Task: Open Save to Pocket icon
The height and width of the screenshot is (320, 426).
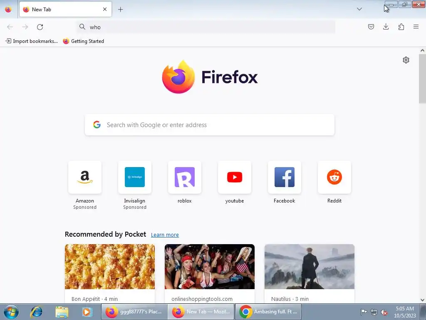Action: [371, 27]
